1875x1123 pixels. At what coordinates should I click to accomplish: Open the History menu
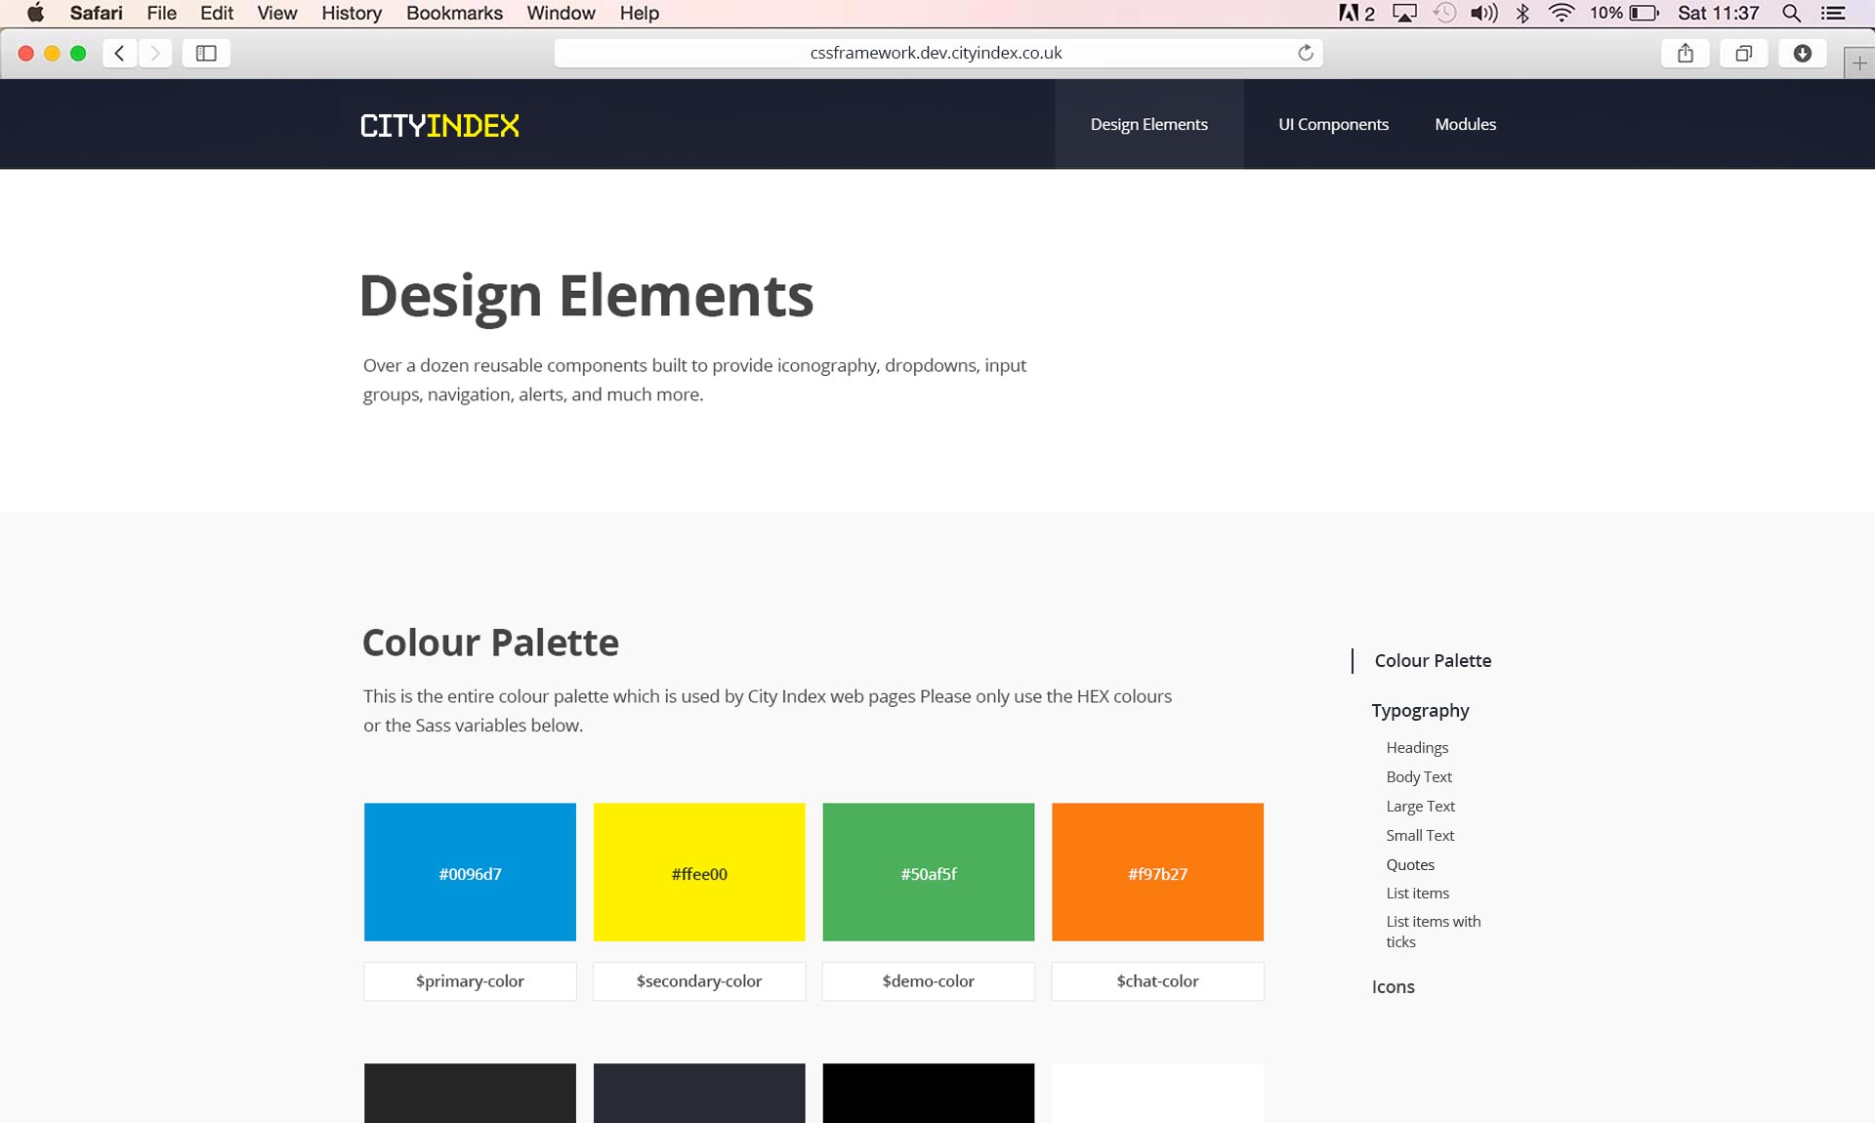[351, 13]
